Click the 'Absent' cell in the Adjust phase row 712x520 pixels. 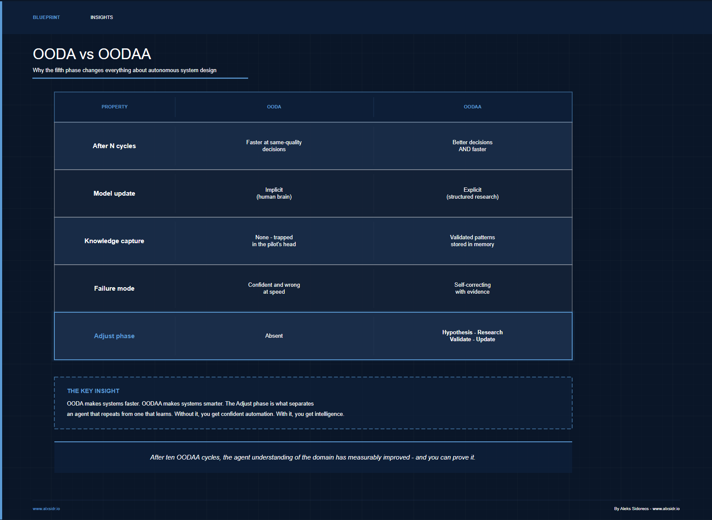point(274,336)
